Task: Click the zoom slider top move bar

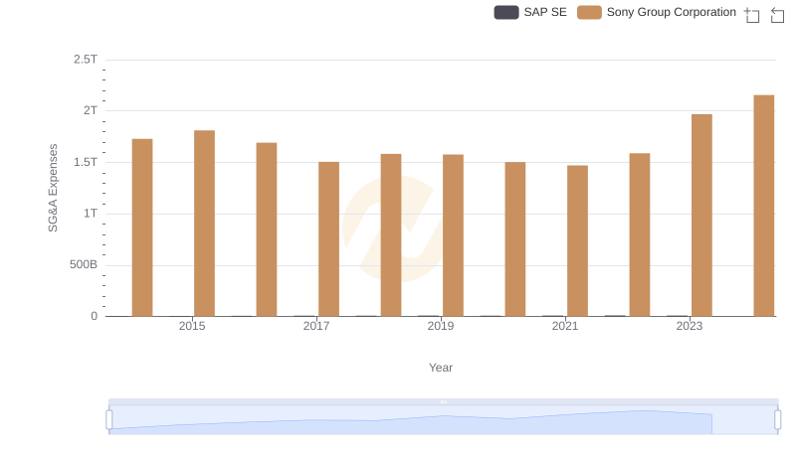Action: 443,401
